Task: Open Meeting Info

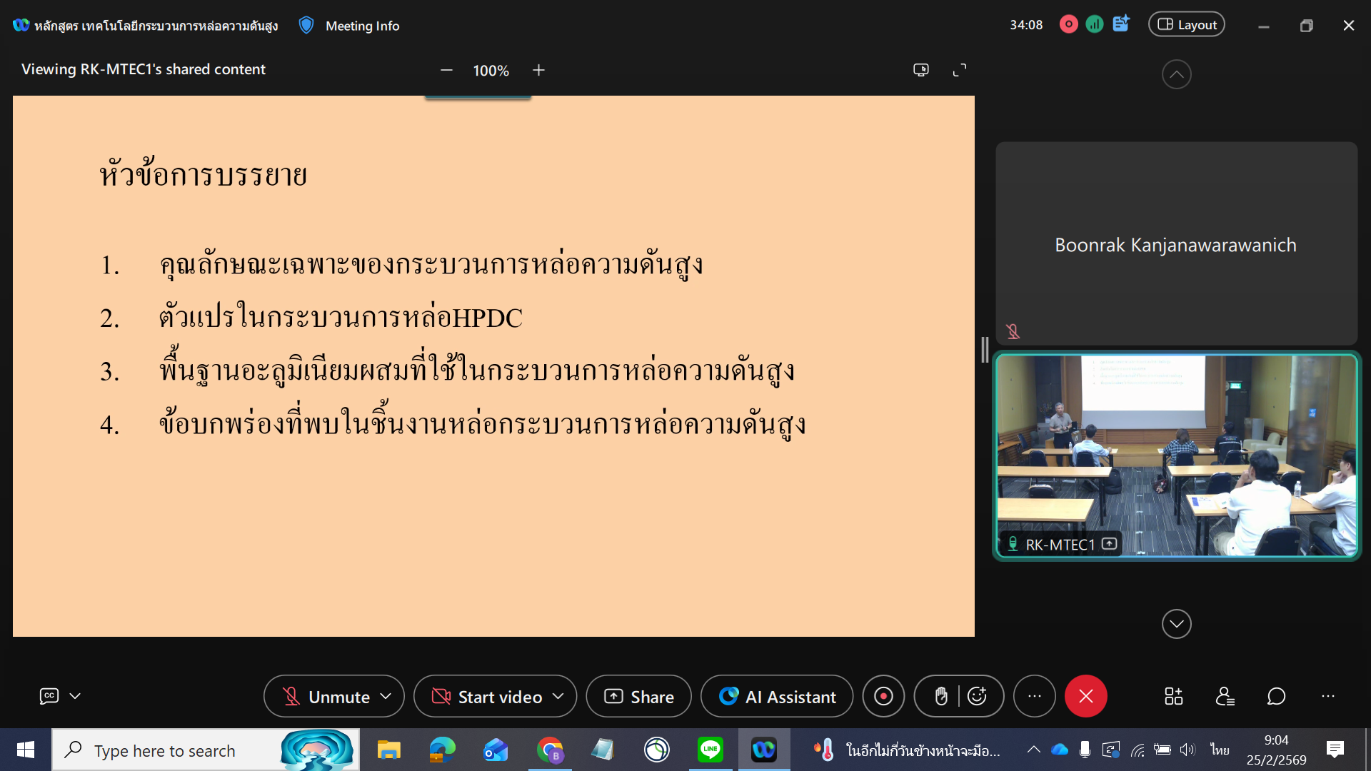Action: click(361, 26)
